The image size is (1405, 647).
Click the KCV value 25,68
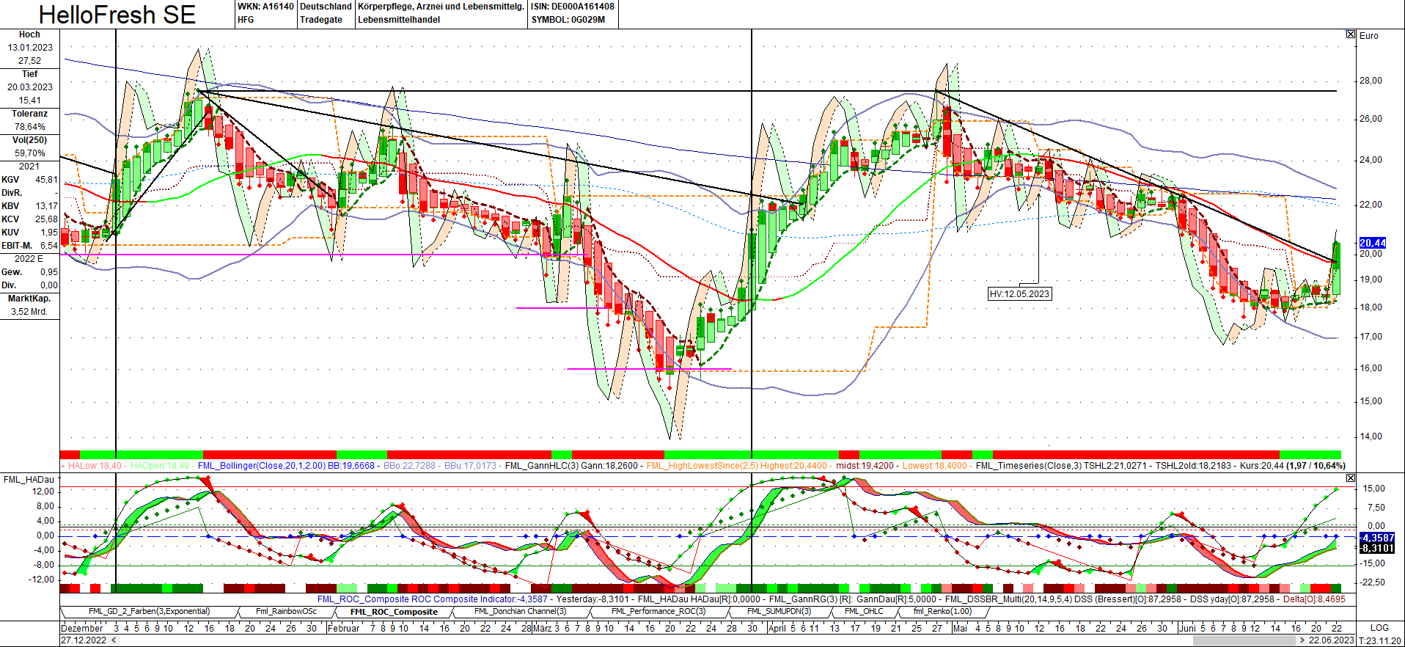46,219
